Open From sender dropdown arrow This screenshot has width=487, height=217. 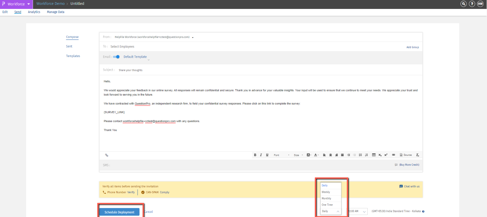coord(193,37)
